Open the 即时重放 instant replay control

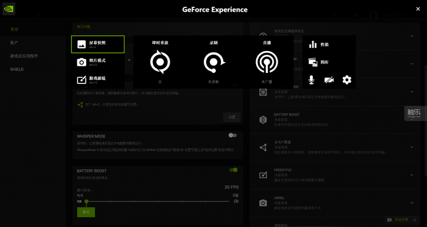[160, 62]
